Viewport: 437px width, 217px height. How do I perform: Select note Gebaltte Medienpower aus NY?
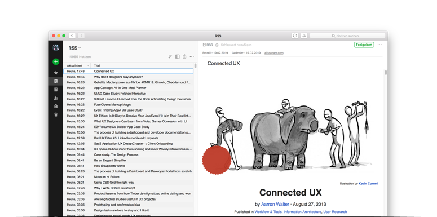pos(128,82)
